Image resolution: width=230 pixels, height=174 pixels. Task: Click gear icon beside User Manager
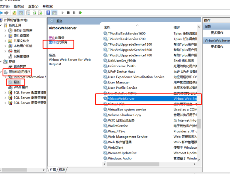(105, 82)
